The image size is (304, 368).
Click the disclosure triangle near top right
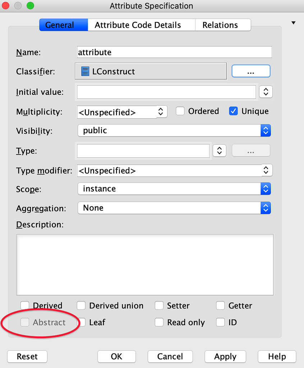point(293,22)
